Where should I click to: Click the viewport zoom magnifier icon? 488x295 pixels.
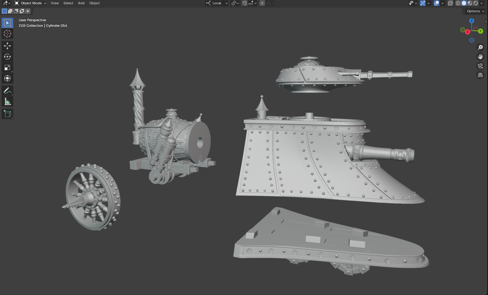[480, 47]
